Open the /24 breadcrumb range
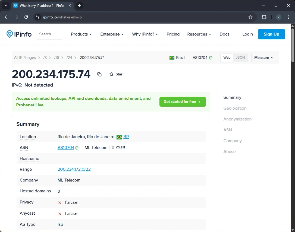The image size is (295, 232). pyautogui.click(x=69, y=58)
